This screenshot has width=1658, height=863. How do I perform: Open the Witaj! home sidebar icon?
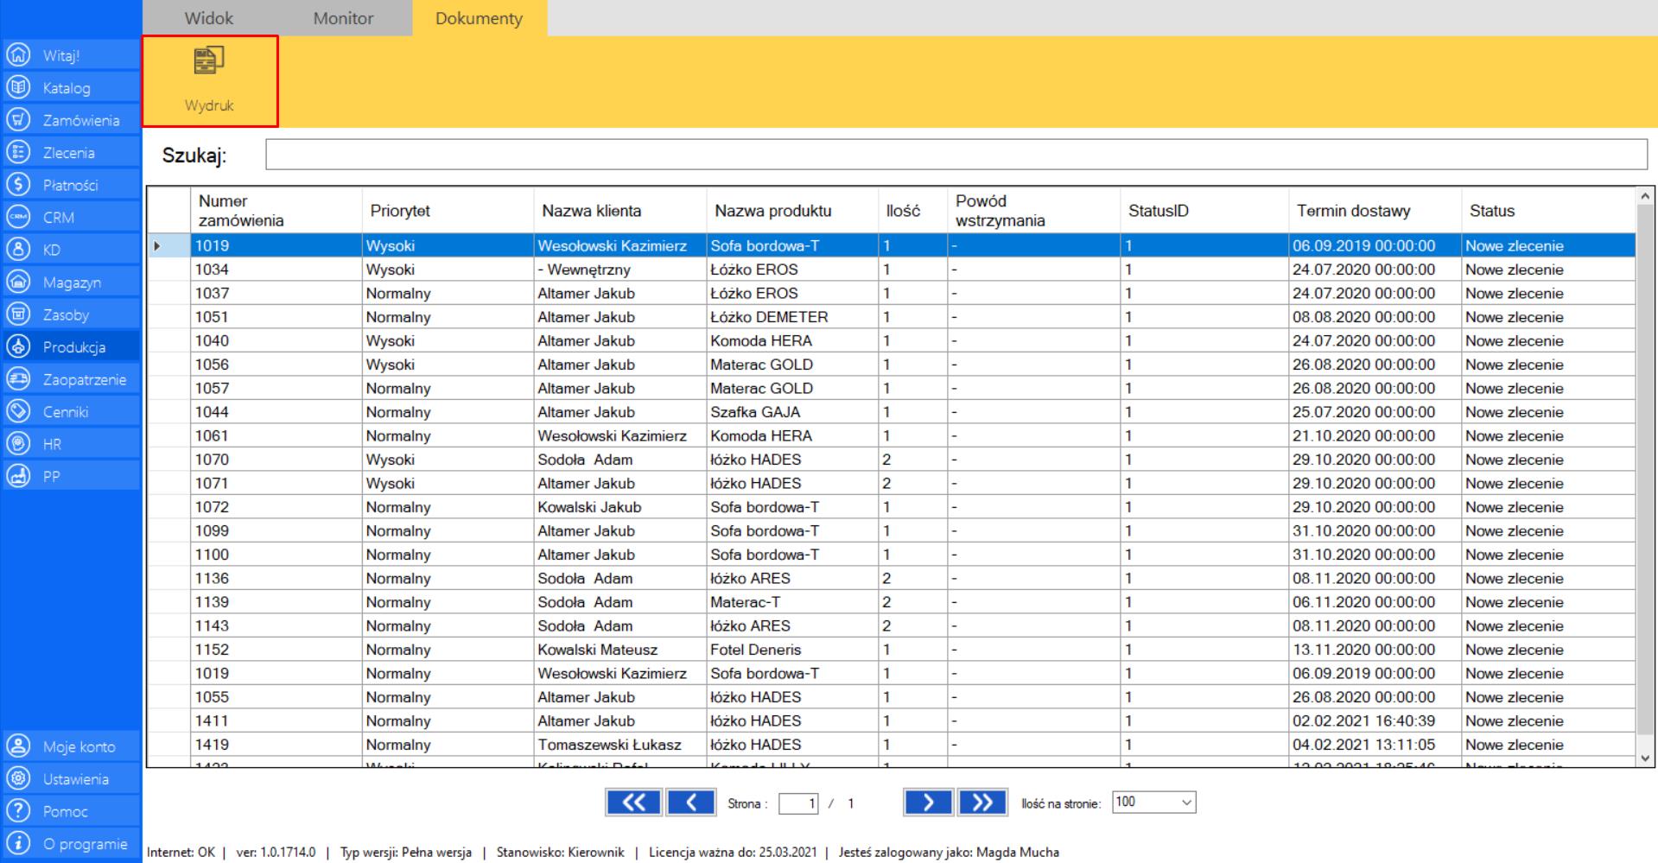tap(17, 55)
